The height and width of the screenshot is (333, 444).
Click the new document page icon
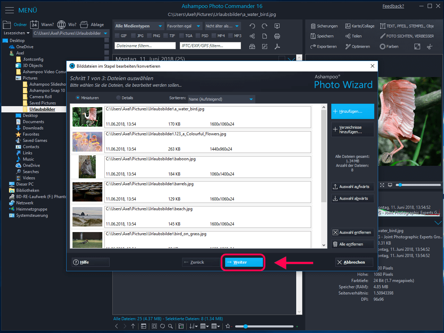[265, 36]
